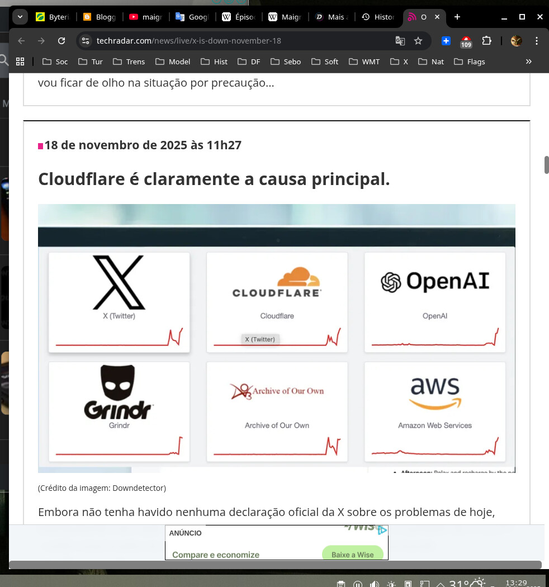Open the extension with 109 badge

(x=466, y=42)
